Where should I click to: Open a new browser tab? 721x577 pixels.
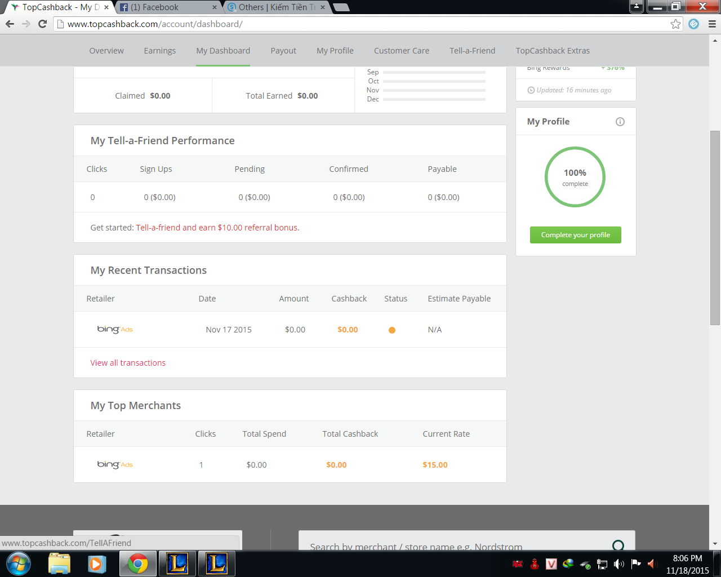pyautogui.click(x=341, y=7)
